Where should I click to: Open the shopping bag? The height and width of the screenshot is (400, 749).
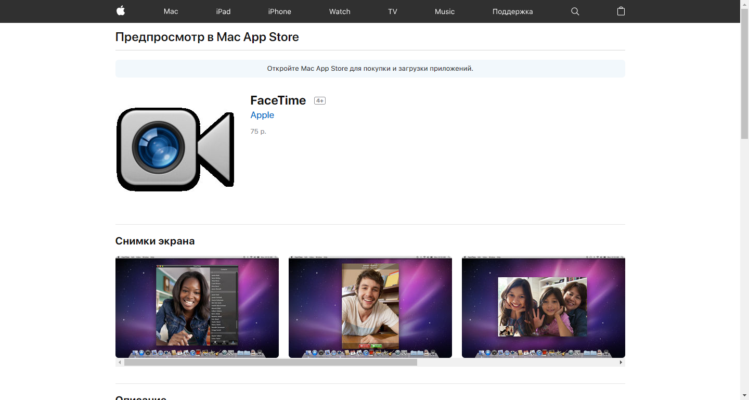tap(621, 11)
